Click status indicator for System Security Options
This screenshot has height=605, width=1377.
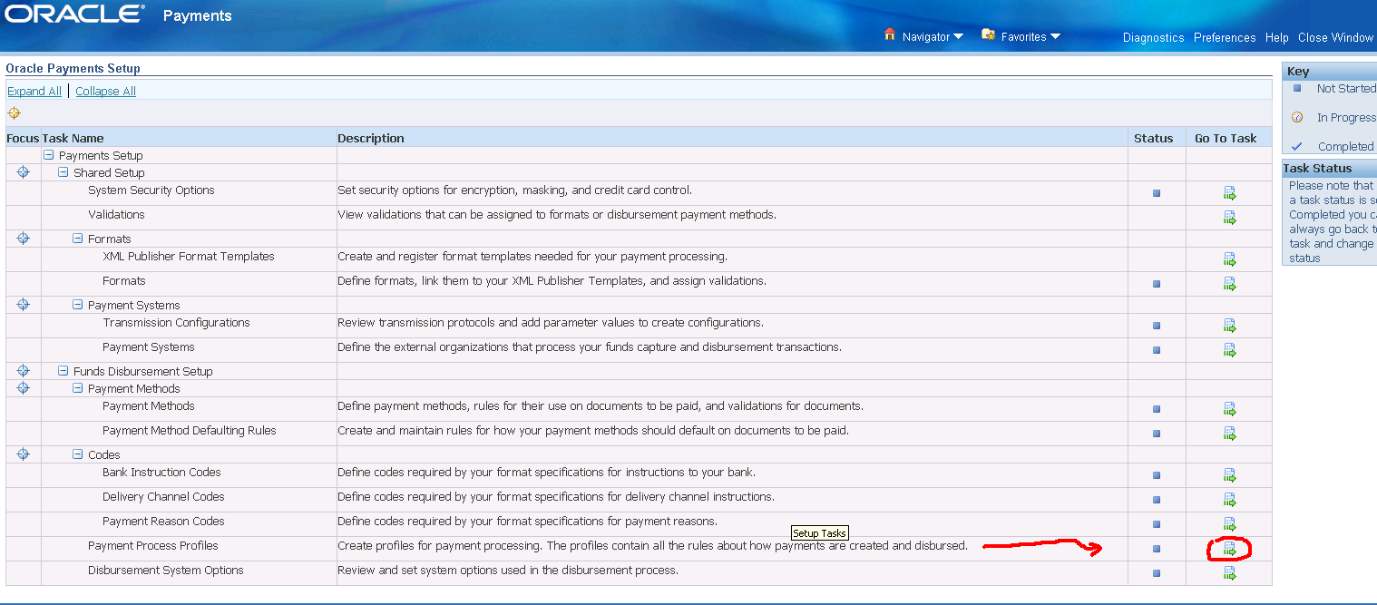(1157, 193)
